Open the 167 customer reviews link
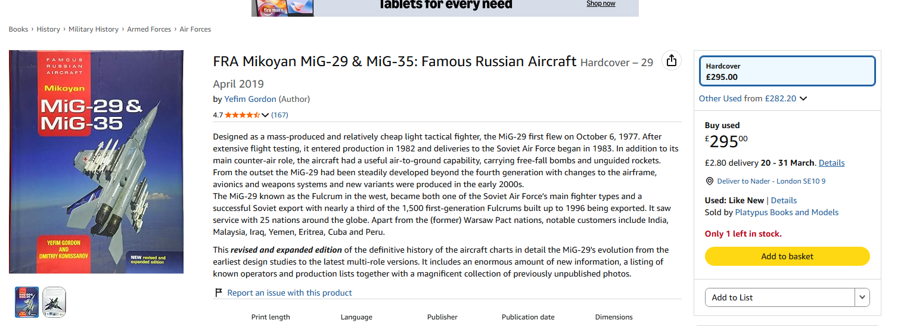This screenshot has height=326, width=907. (x=279, y=115)
